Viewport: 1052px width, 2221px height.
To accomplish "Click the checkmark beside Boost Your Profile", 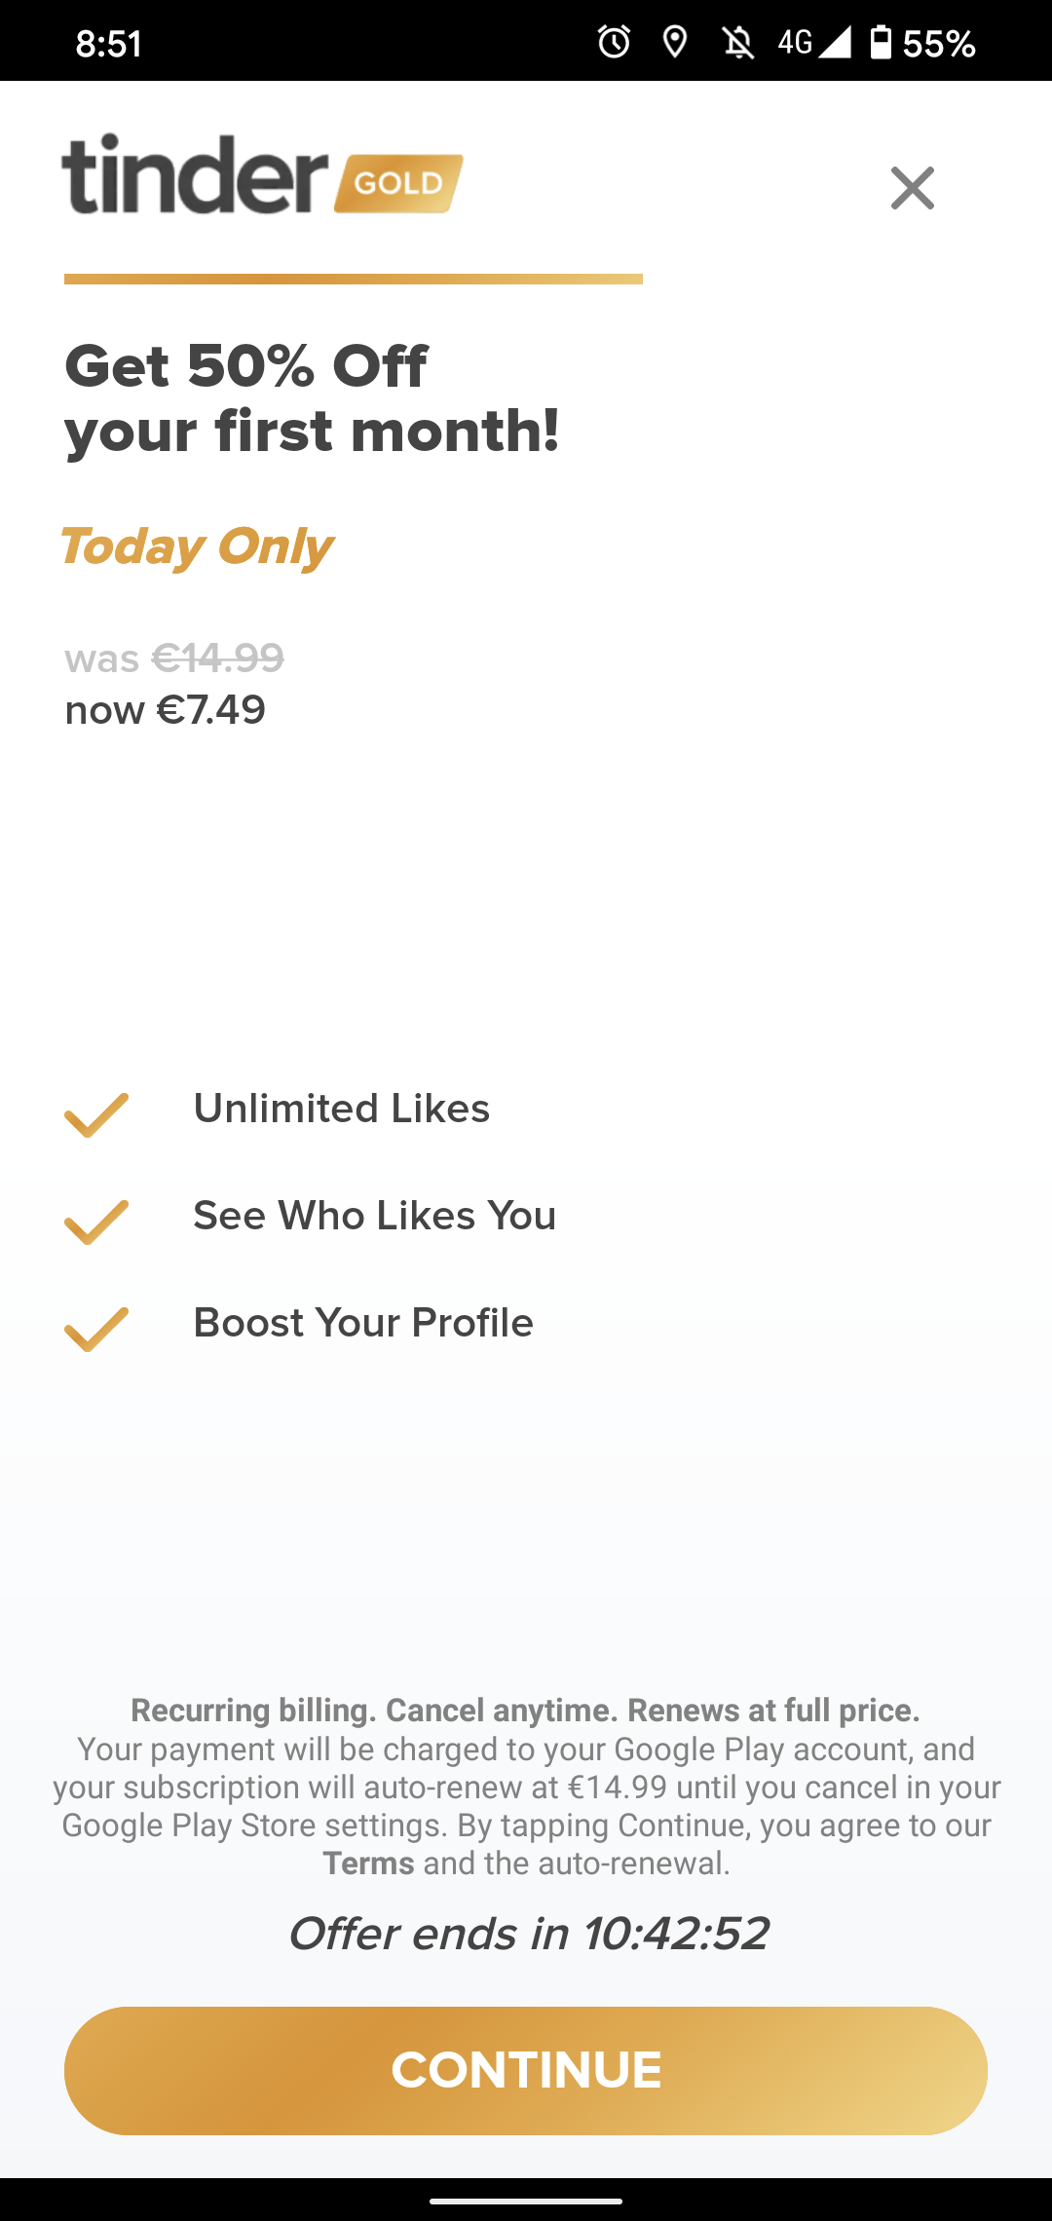I will 97,1332.
